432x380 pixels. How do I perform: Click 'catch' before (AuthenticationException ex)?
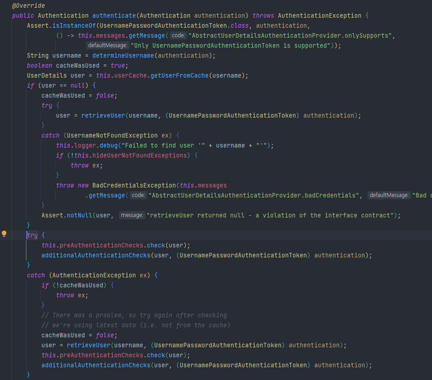point(36,275)
